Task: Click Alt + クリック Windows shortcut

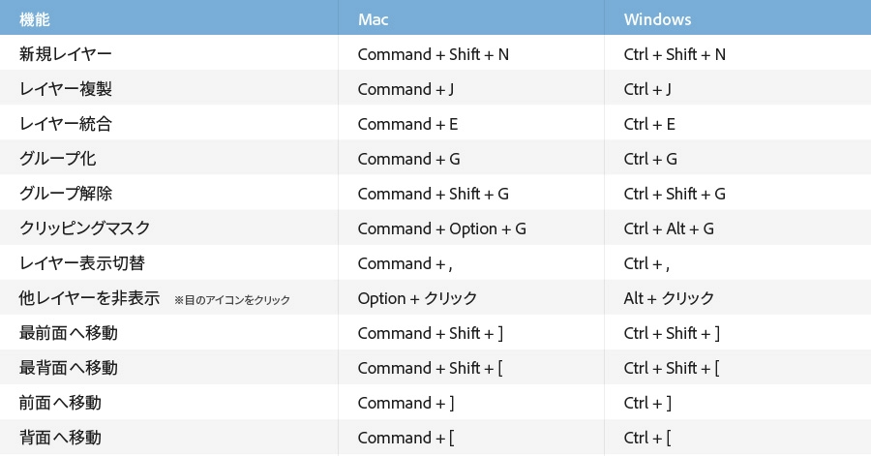Action: click(x=669, y=298)
